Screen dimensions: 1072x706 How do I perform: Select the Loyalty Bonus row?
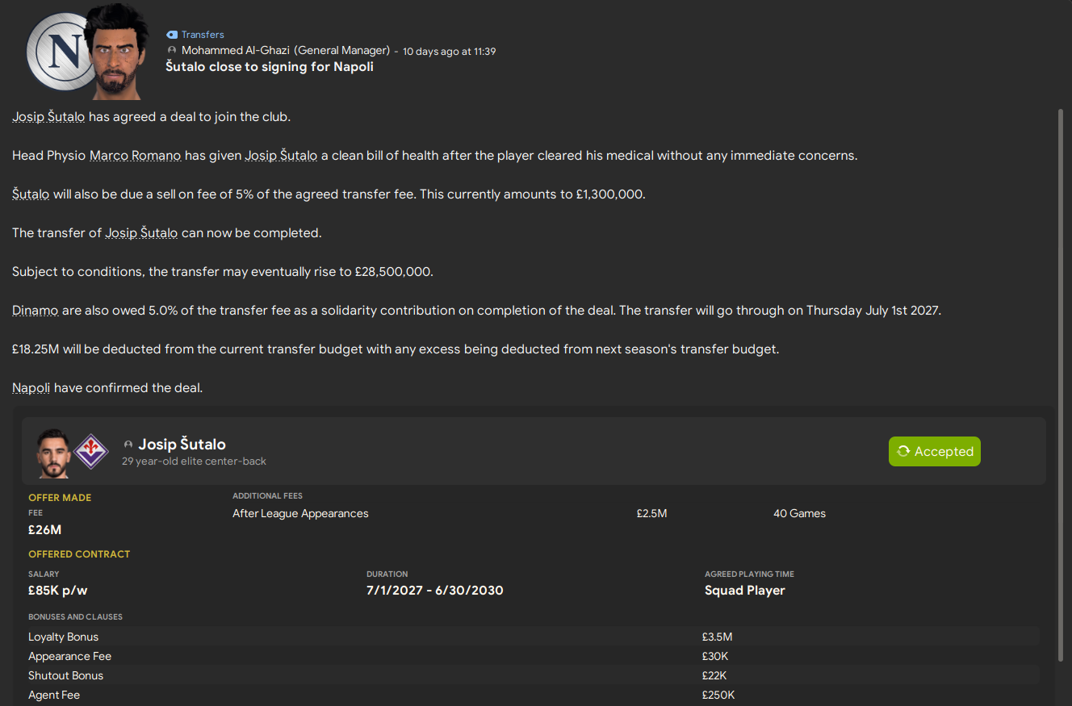(x=63, y=637)
